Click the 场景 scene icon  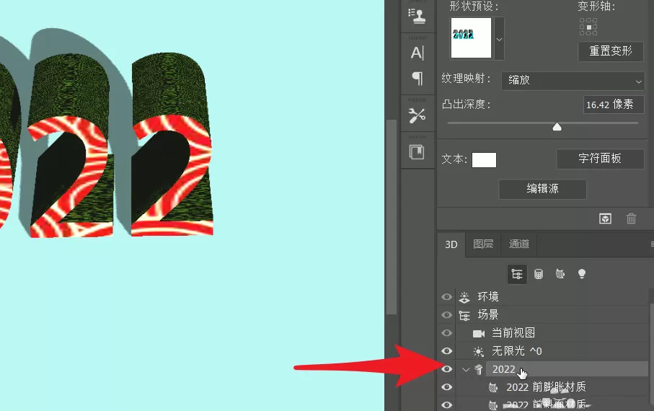(464, 315)
